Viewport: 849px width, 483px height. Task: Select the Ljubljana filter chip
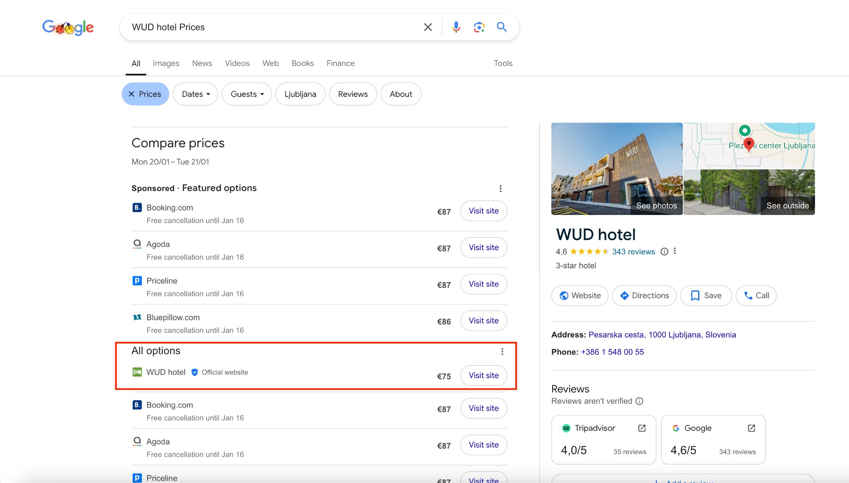(300, 94)
